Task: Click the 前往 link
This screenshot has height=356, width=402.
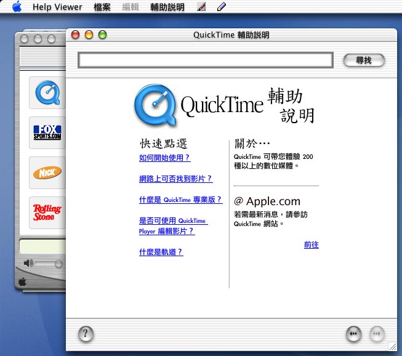Action: pos(311,245)
